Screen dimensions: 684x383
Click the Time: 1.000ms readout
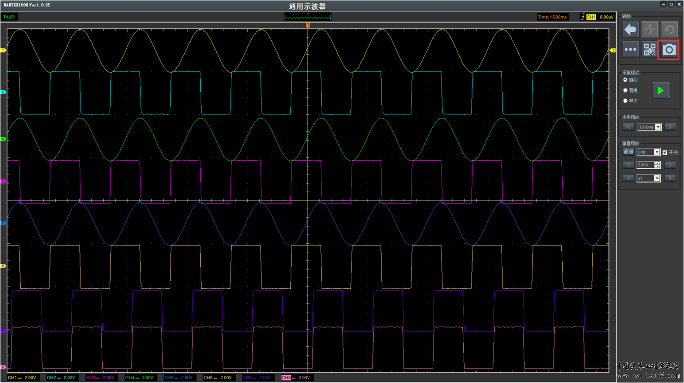tap(552, 17)
